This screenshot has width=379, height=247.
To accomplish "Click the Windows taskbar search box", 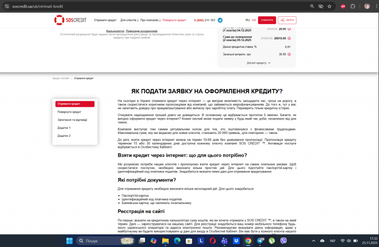I will tap(106, 241).
